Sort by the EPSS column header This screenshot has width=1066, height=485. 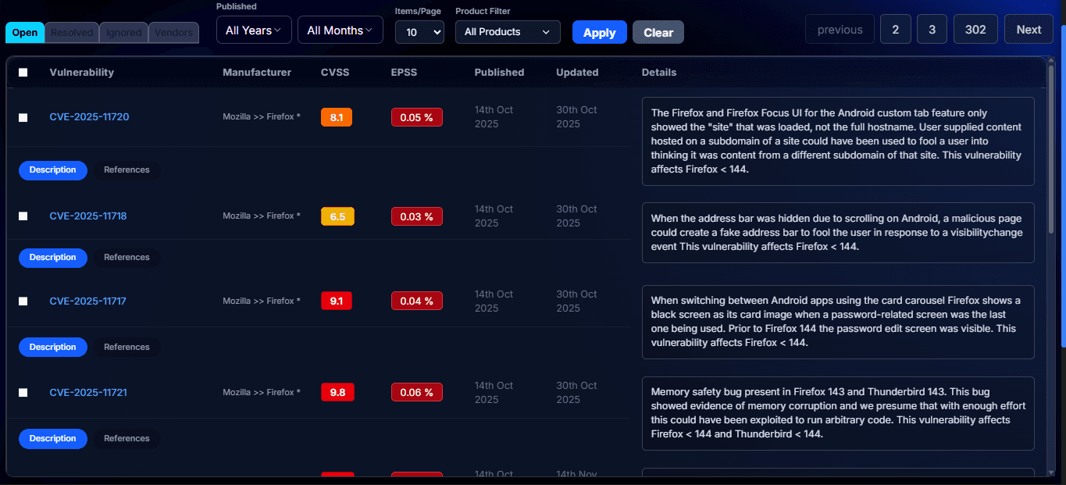click(404, 73)
